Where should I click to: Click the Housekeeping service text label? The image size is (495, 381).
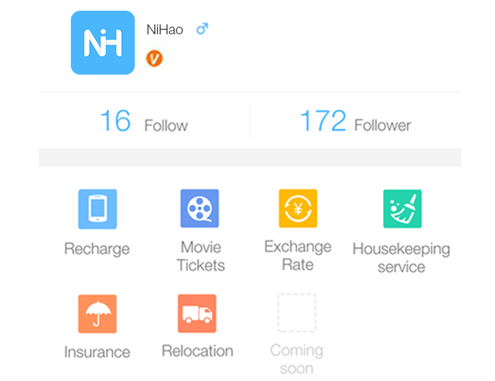tap(401, 258)
